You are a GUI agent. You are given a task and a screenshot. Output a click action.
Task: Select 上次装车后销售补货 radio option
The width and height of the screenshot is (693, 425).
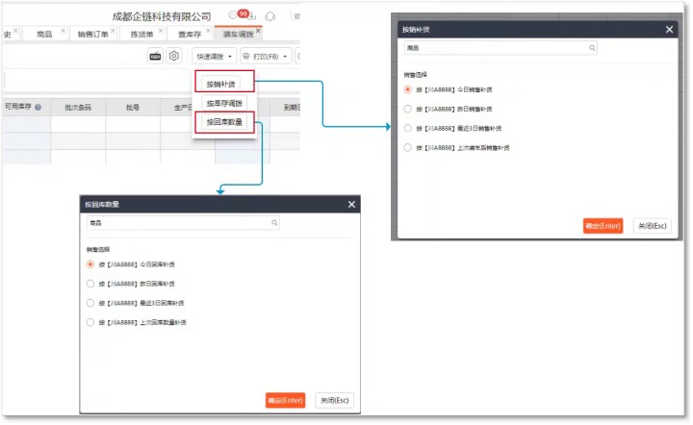click(x=408, y=147)
